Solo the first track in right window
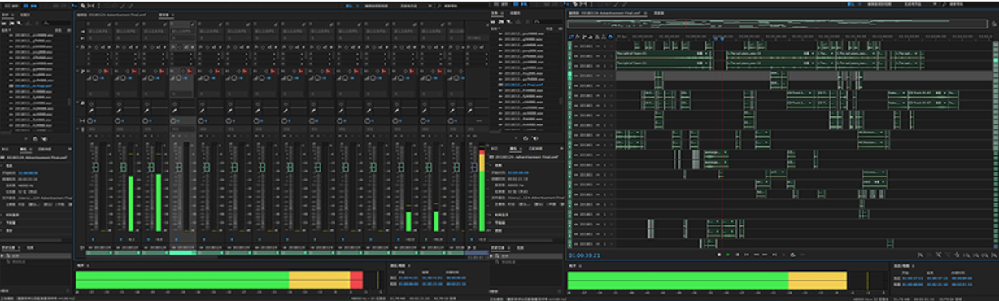This screenshot has width=999, height=301. tap(604, 46)
